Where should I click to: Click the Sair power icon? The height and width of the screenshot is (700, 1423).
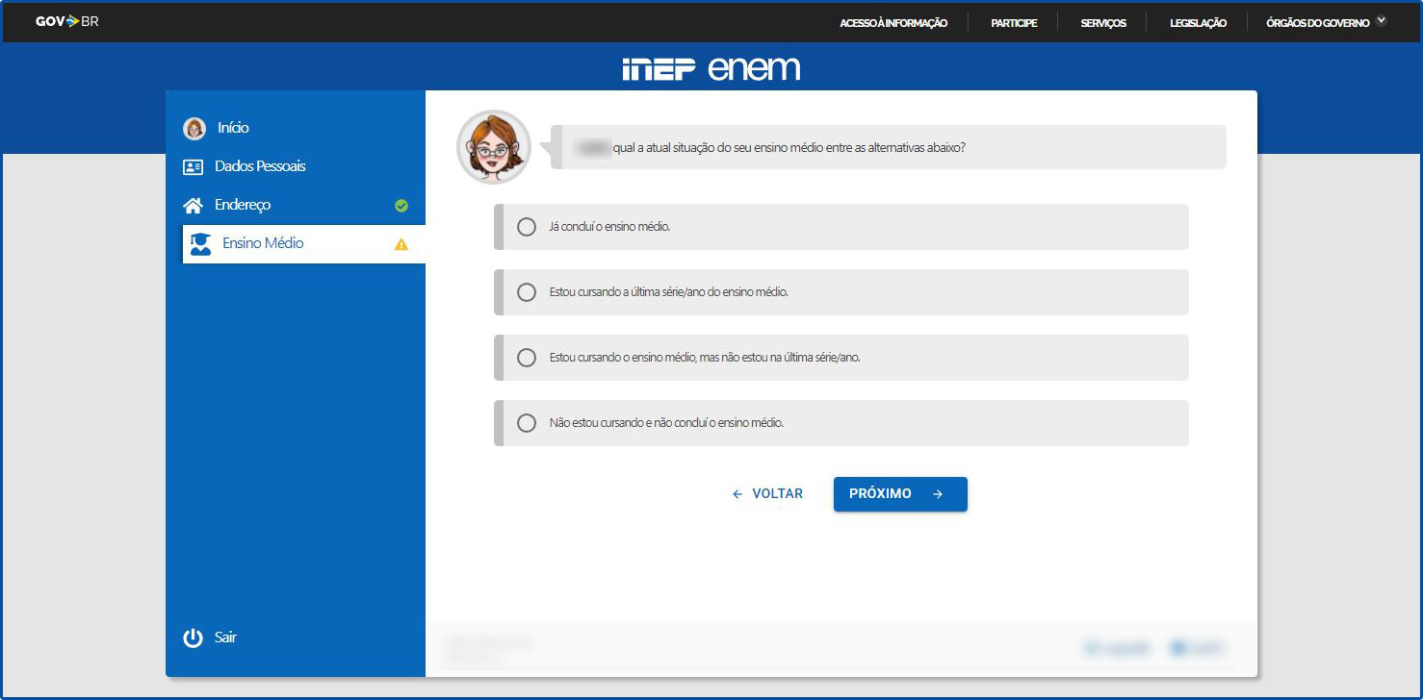point(194,637)
